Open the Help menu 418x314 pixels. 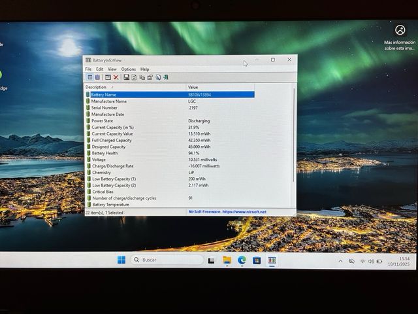point(145,69)
